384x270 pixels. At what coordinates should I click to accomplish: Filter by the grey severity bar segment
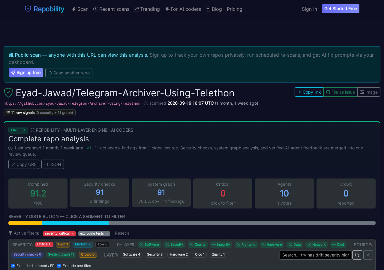(242, 223)
